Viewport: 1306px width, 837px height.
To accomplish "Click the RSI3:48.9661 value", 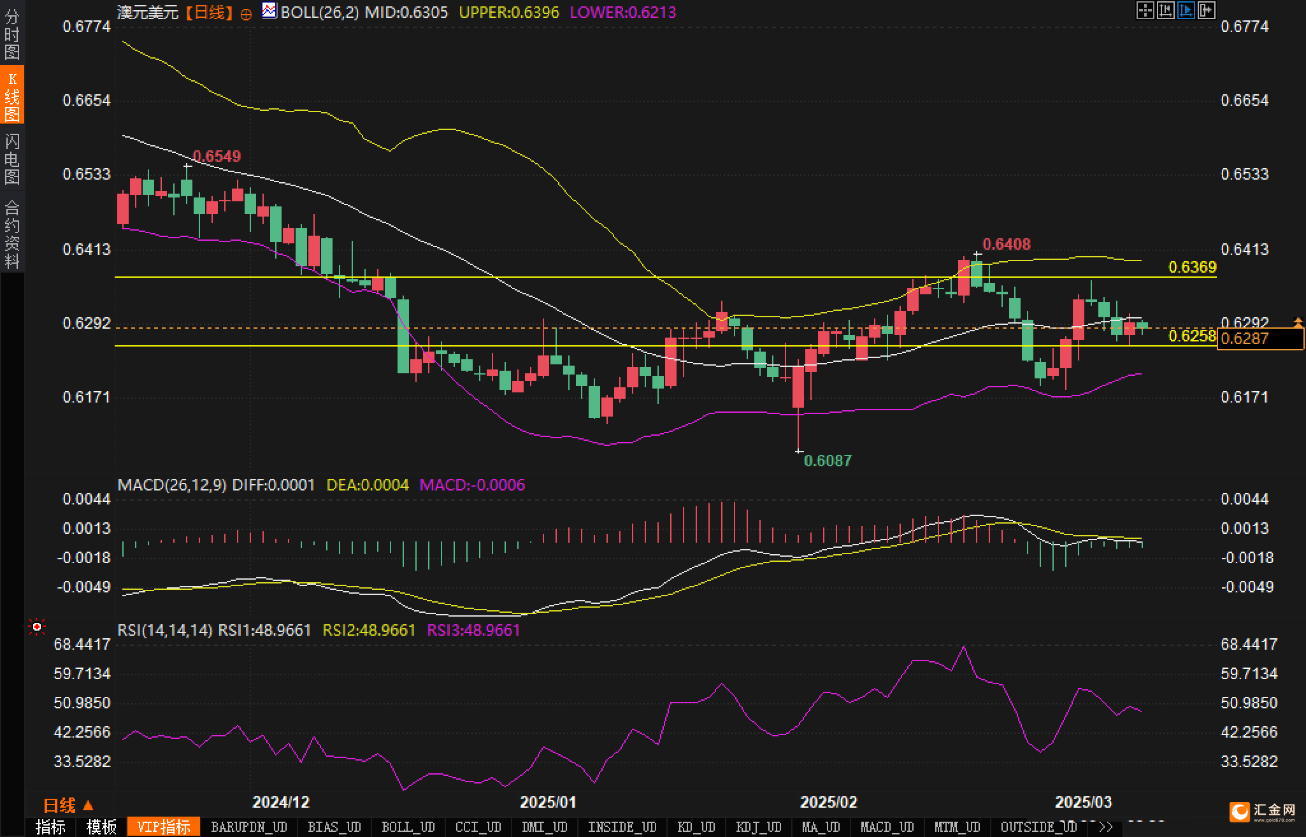I will 474,631.
